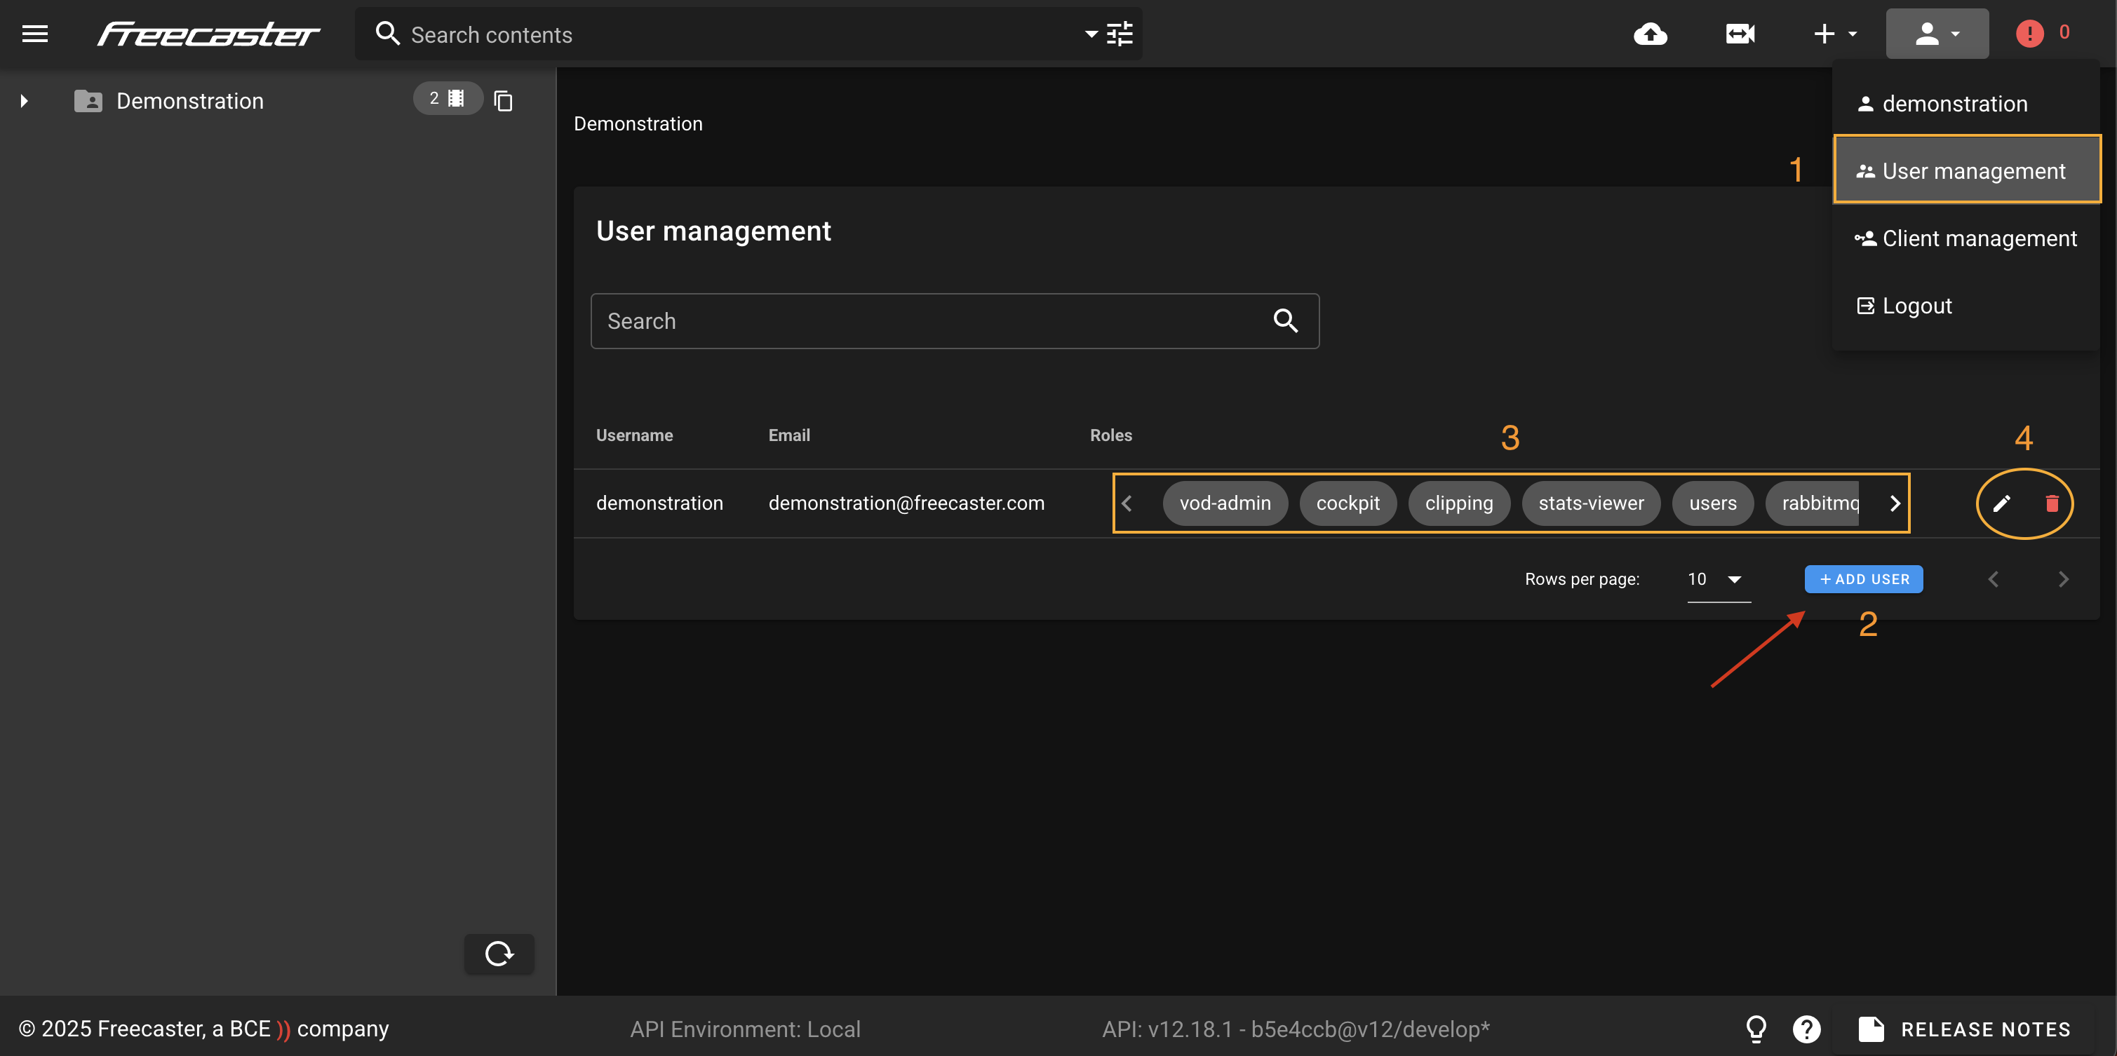
Task: Open the help question mark icon
Action: click(x=1806, y=1029)
